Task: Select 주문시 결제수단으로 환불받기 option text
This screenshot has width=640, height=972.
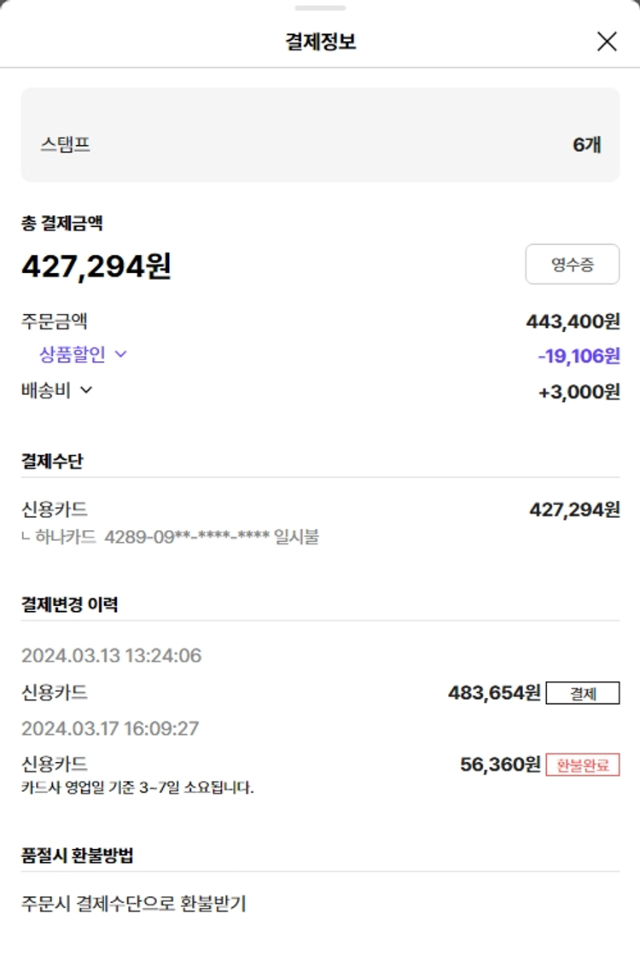Action: tap(133, 904)
